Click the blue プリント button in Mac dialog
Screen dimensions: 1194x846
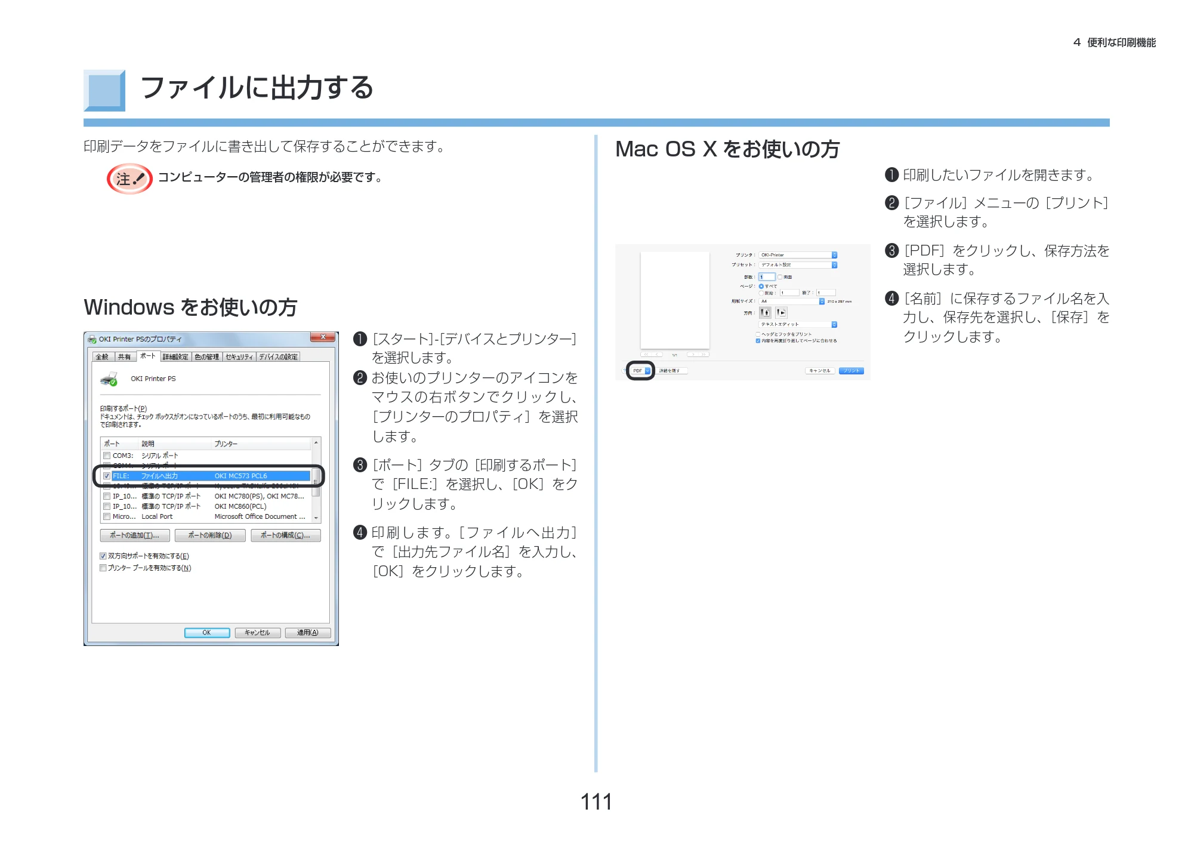(851, 371)
